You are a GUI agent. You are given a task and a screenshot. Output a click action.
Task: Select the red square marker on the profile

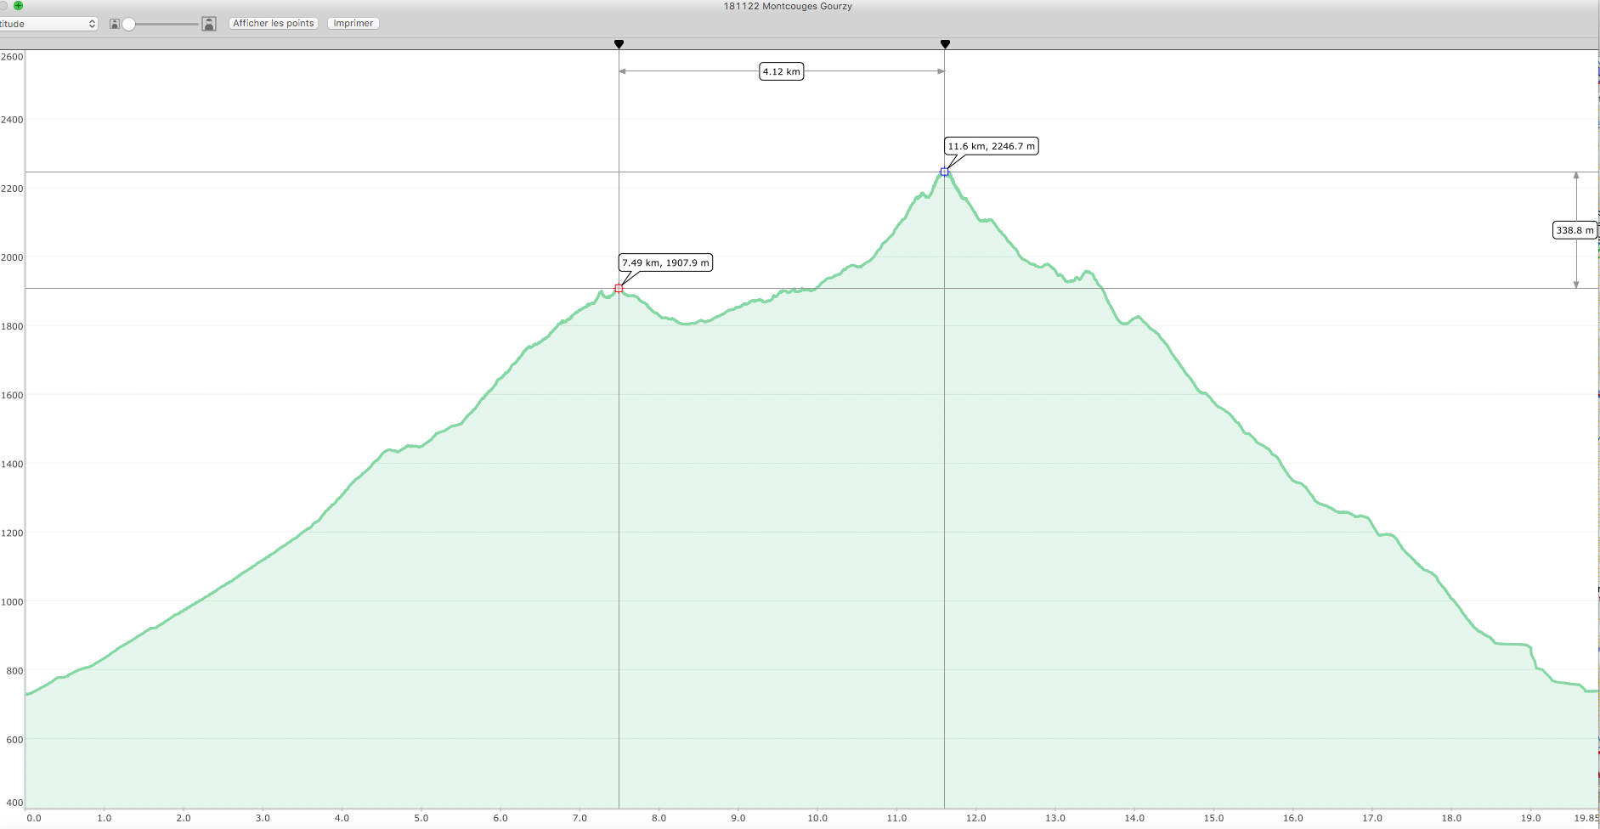619,289
